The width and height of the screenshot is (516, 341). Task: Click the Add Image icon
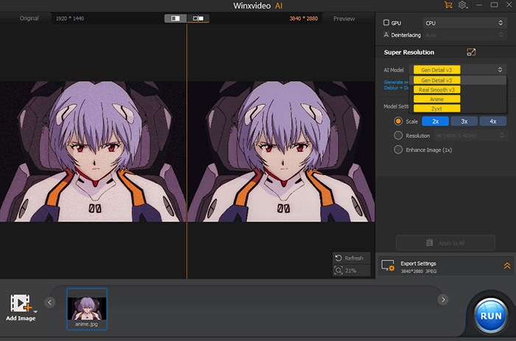20,303
